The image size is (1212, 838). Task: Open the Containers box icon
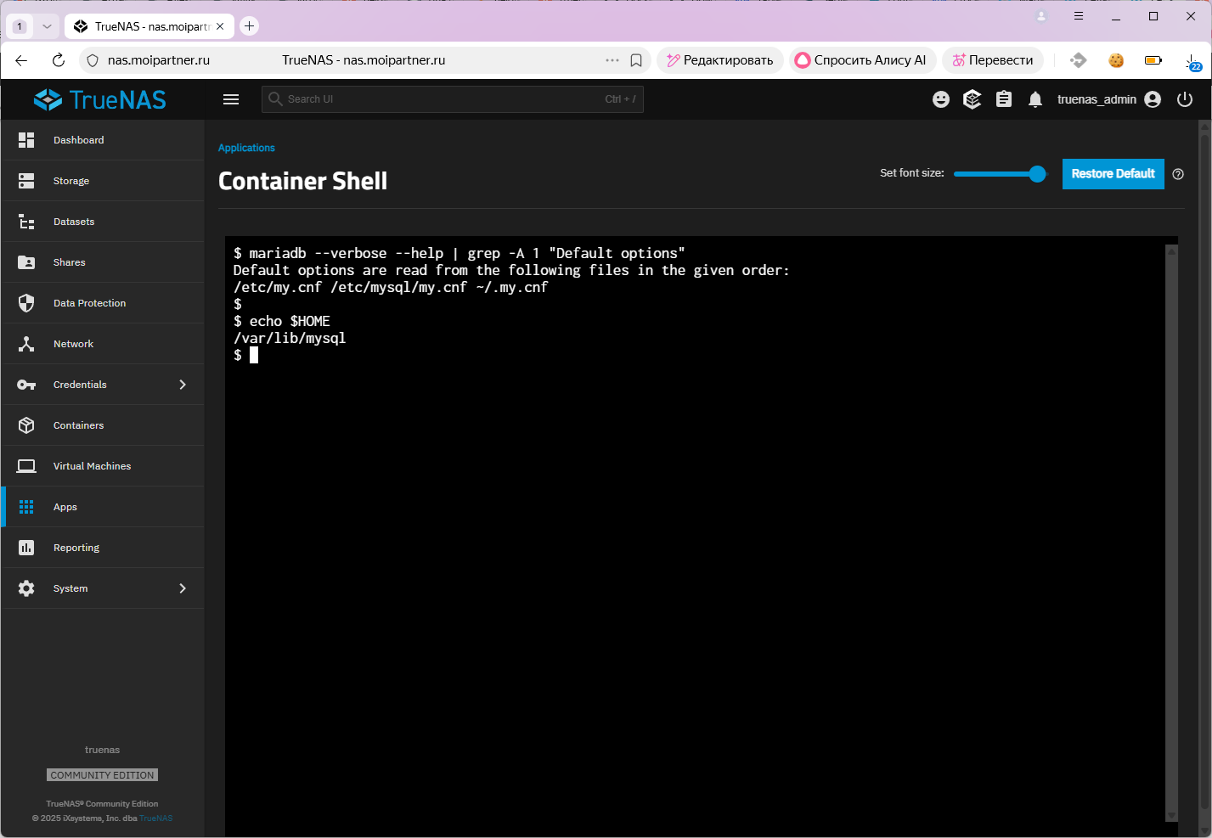(x=26, y=425)
